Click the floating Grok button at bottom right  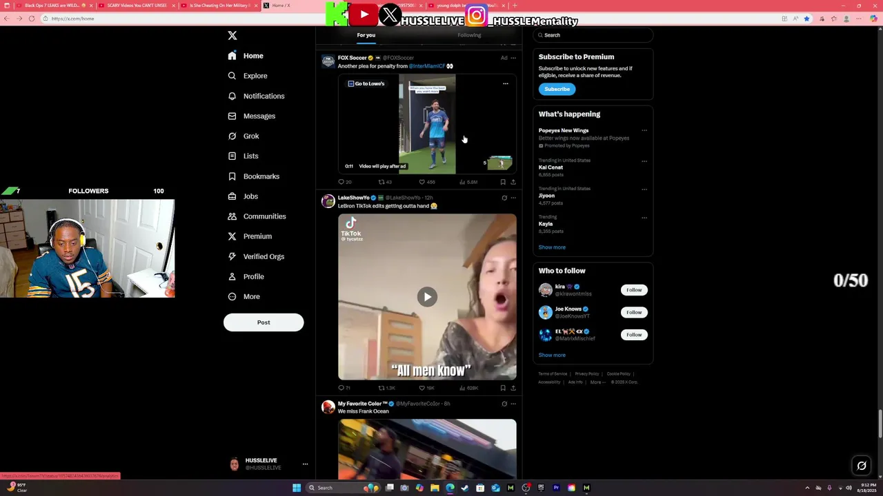(x=862, y=466)
